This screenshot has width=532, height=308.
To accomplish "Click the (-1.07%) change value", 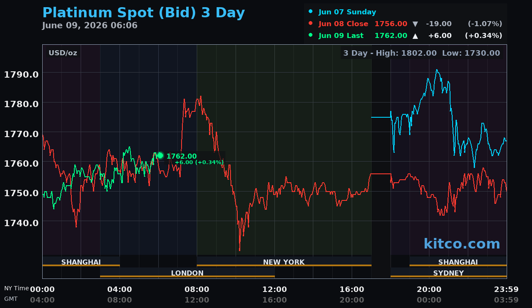I will tap(485, 24).
